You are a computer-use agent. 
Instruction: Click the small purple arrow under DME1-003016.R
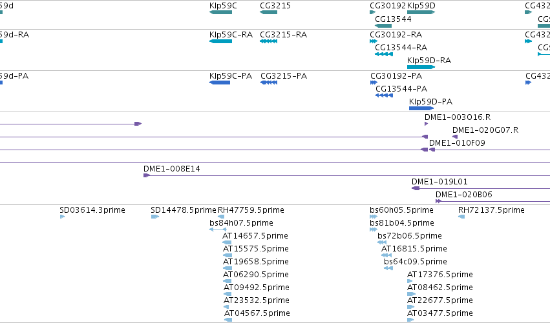426,124
